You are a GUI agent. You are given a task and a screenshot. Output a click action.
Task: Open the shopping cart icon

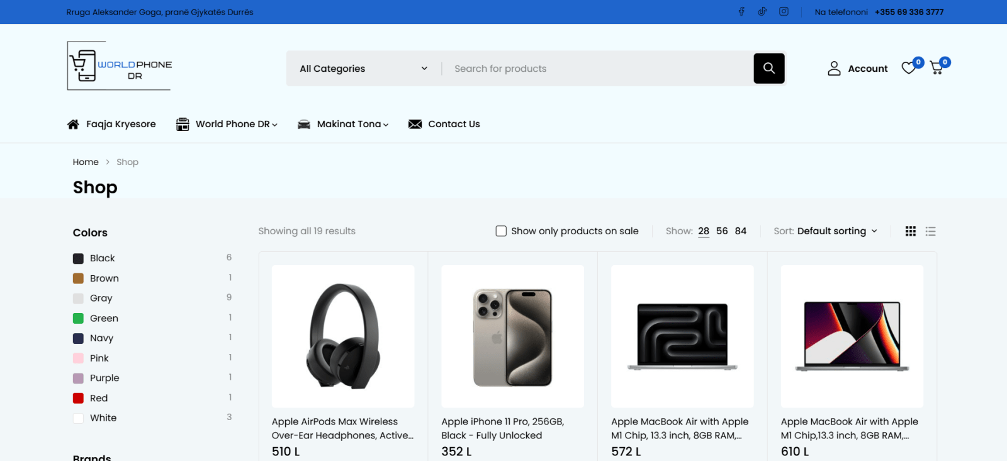pos(937,68)
